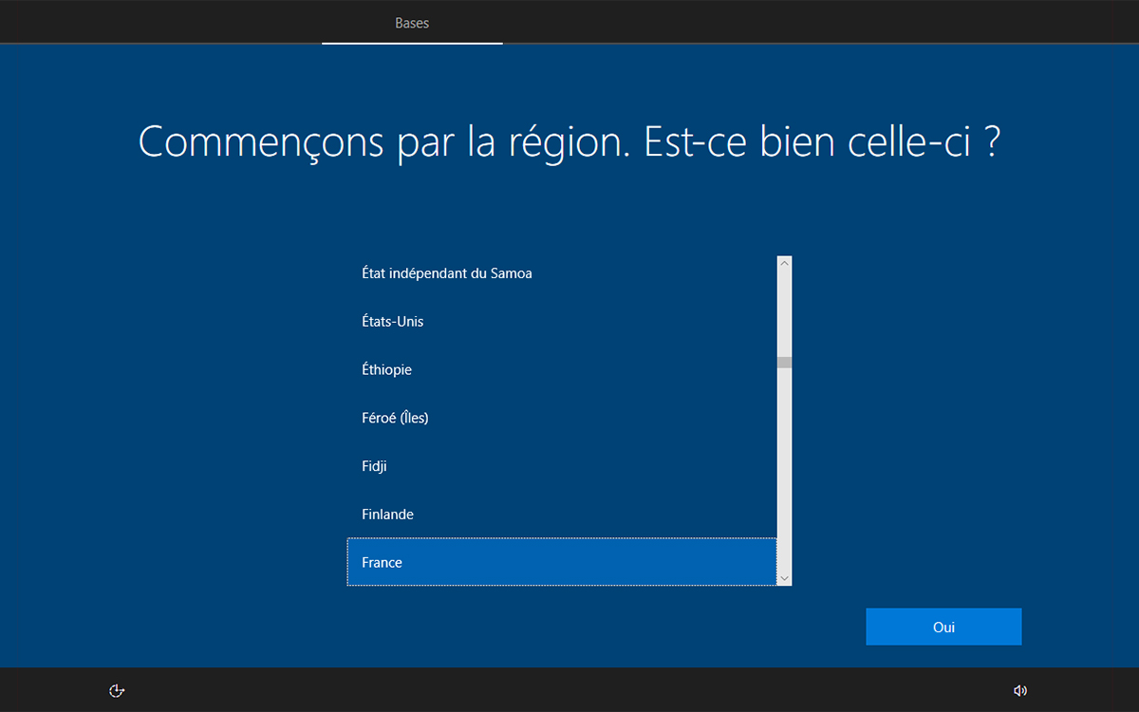Switch to the Bases tab
1139x712 pixels.
pos(412,23)
